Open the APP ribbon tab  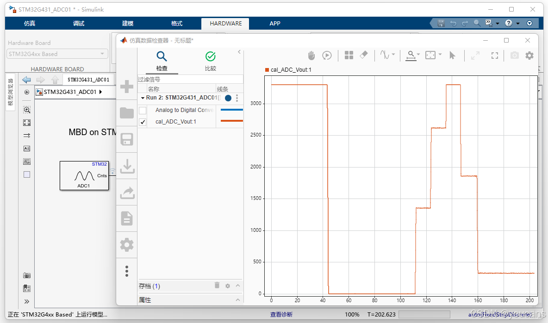pos(275,24)
